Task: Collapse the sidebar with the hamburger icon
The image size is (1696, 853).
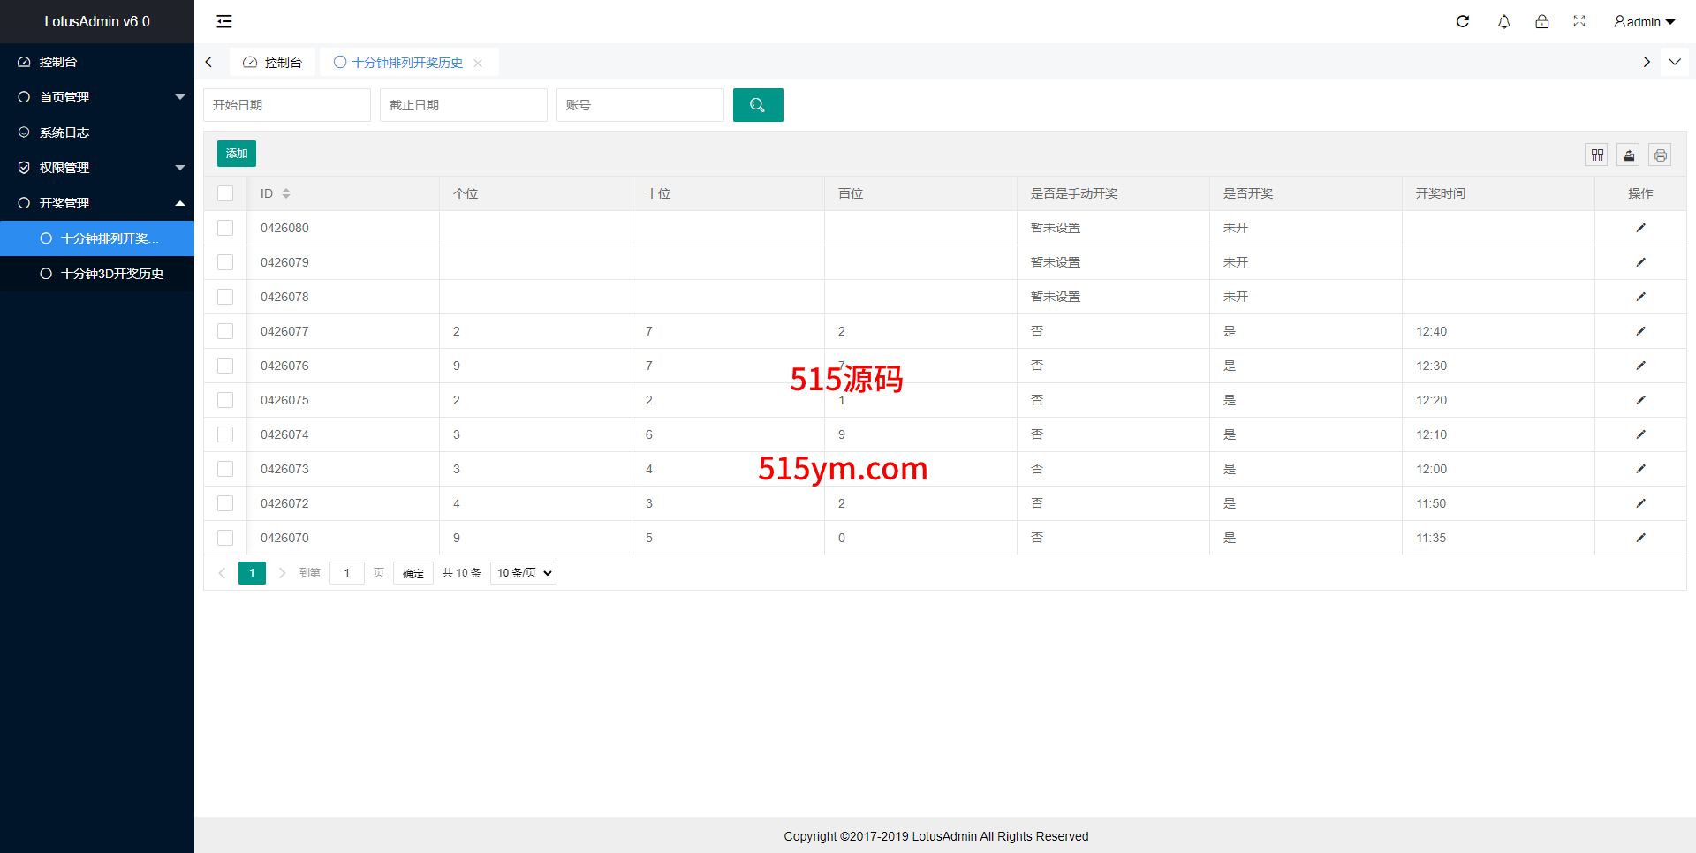Action: [x=224, y=21]
